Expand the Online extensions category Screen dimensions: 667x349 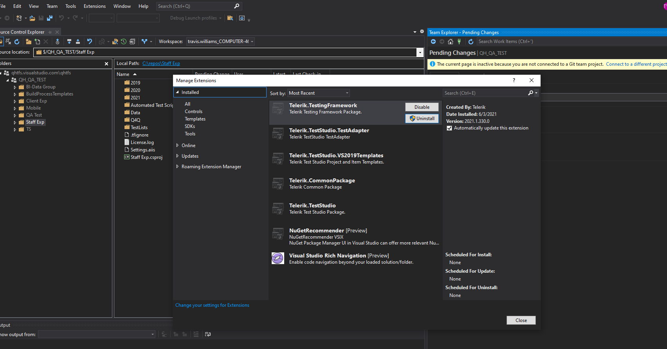click(177, 146)
